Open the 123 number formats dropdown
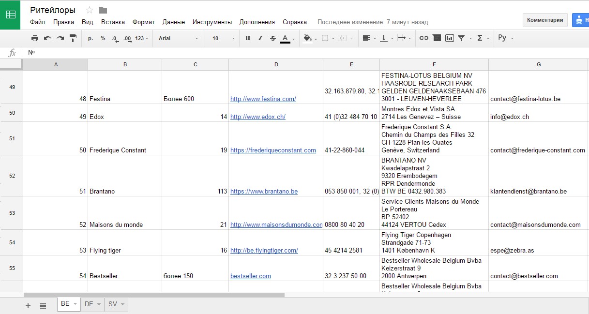 (142, 38)
